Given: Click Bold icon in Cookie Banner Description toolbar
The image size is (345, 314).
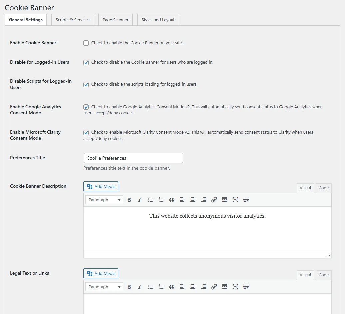Looking at the screenshot, I should click(x=129, y=200).
